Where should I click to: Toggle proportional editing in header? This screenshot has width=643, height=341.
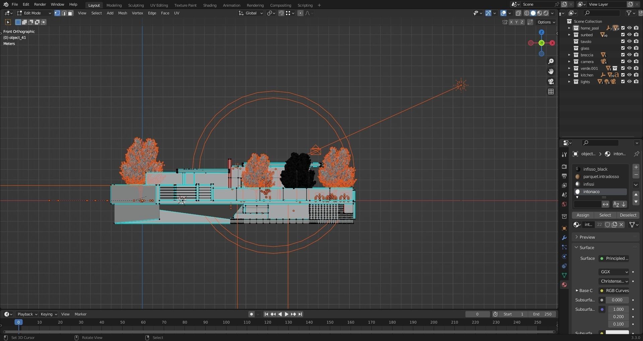coord(300,13)
